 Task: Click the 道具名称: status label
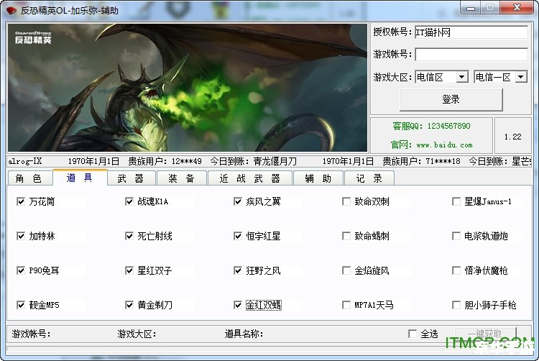244,334
